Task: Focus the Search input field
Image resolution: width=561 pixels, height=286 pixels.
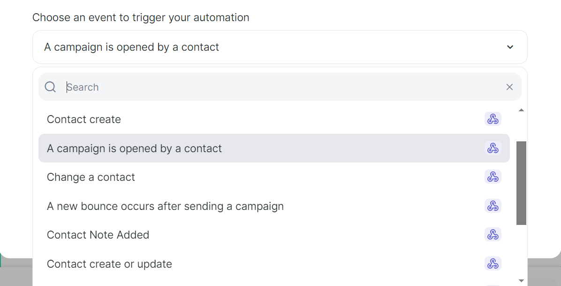Action: [283, 87]
